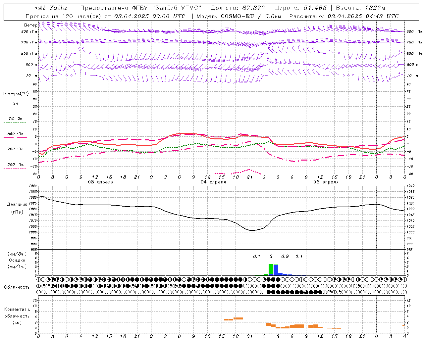This screenshot has height=339, width=424.
Task: Click the precipitation value 5
Action: point(271,256)
